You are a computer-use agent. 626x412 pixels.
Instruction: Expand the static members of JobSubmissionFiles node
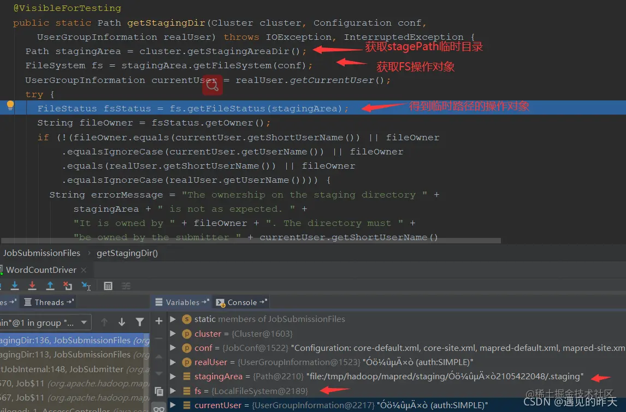pos(173,319)
